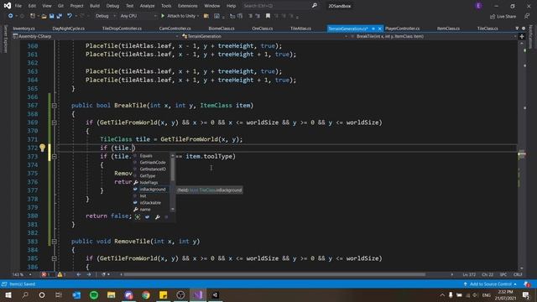This screenshot has height=302, width=537.
Task: Toggle the IntelliSense properties wrench filter
Action: tap(157, 216)
